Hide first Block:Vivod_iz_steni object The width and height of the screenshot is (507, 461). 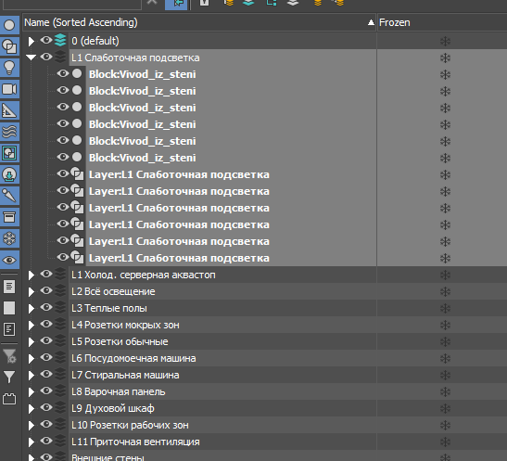point(63,73)
